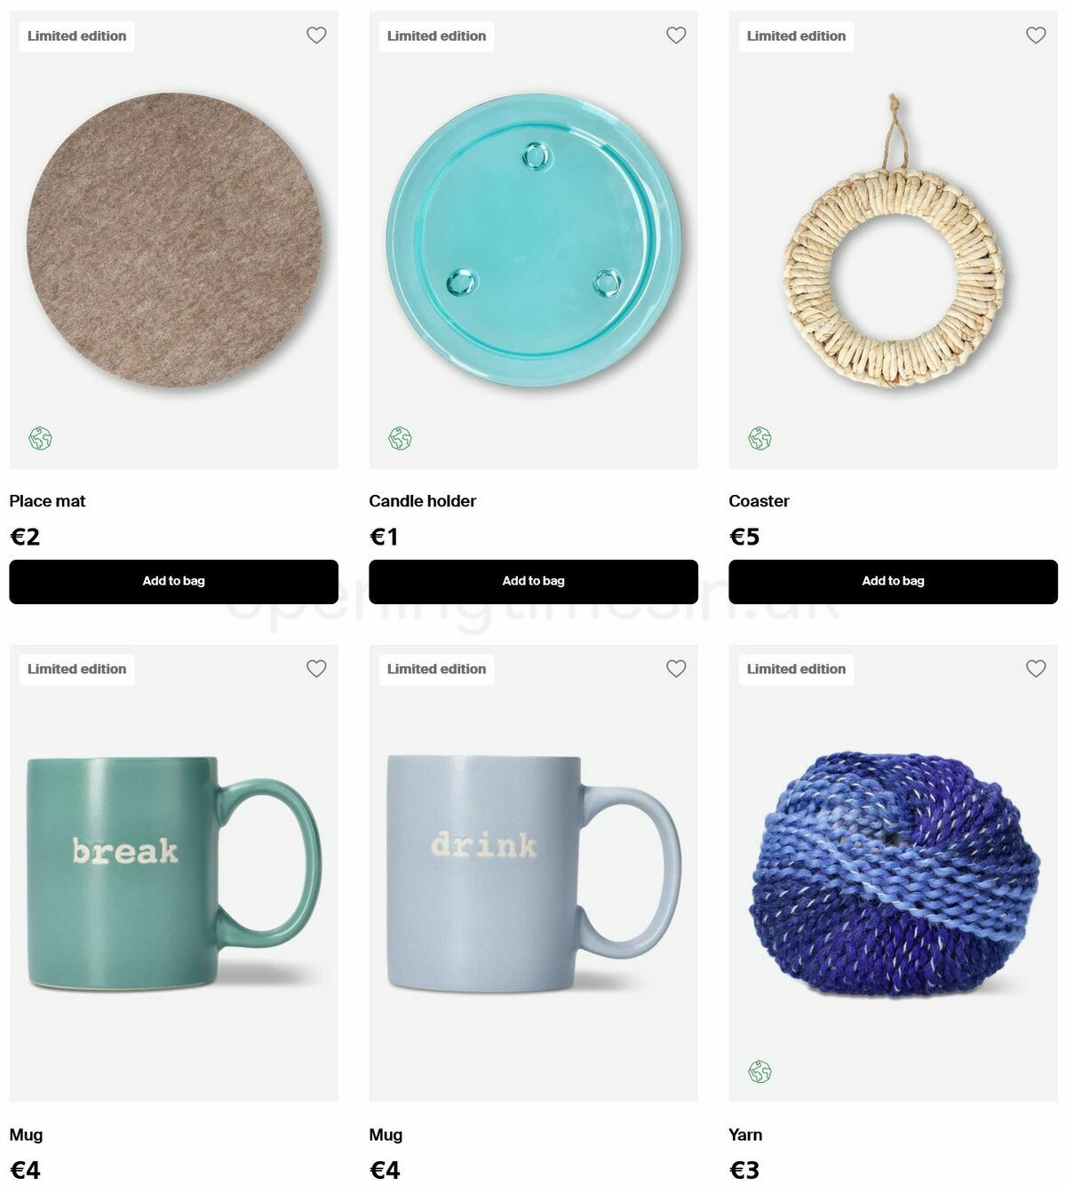This screenshot has width=1066, height=1187.
Task: Add Candle holder to bag
Action: (533, 581)
